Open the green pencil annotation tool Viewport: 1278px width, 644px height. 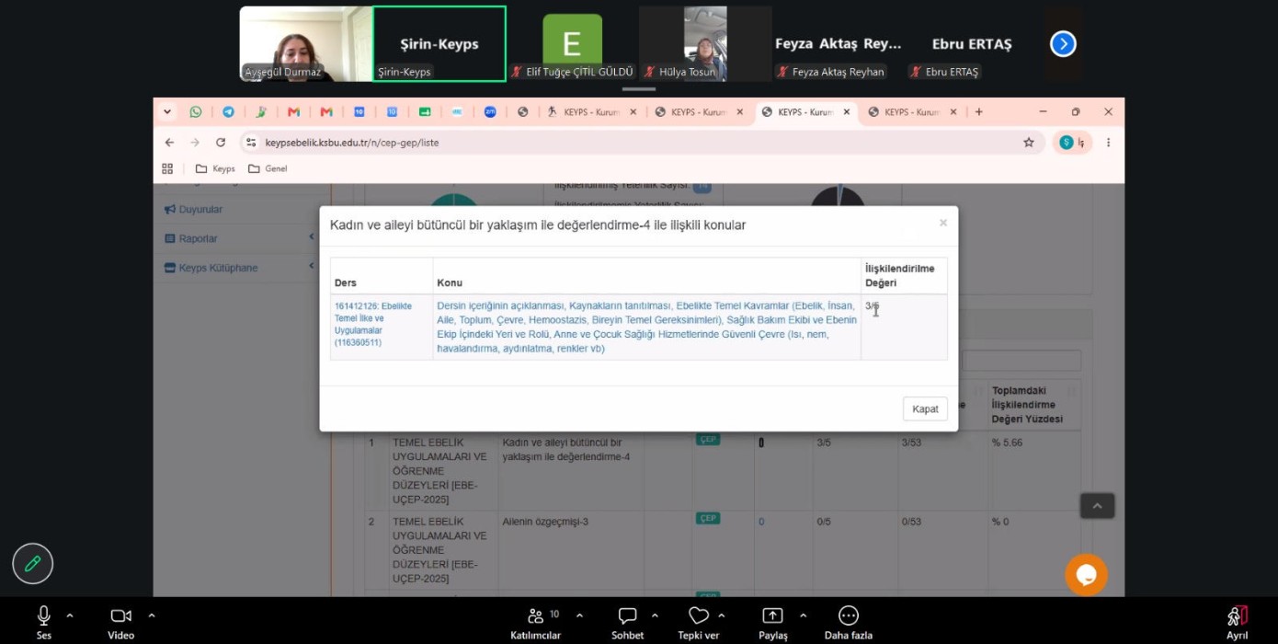[33, 564]
